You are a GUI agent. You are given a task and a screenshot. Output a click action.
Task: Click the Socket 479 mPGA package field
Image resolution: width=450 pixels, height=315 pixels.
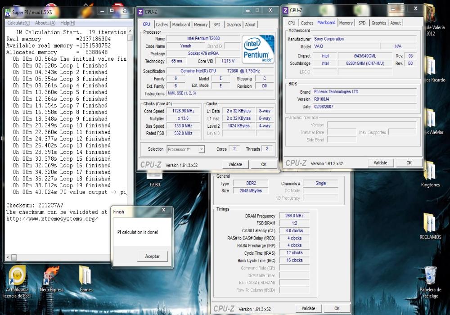(x=203, y=54)
